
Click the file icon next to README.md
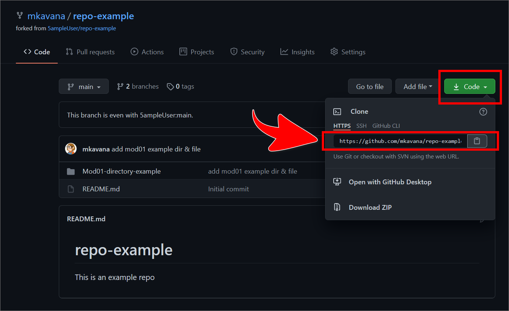point(71,189)
